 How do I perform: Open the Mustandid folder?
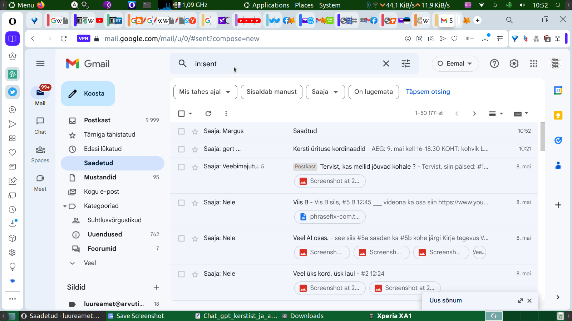(x=113, y=177)
